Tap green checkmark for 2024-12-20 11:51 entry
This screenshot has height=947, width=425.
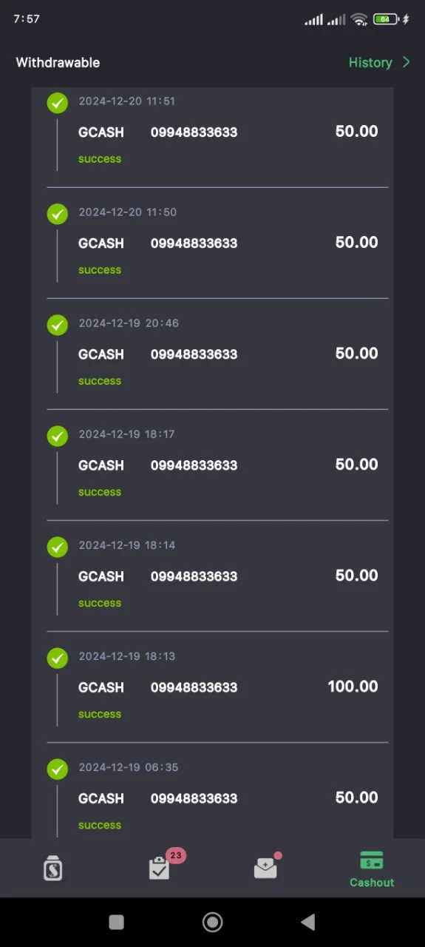click(x=58, y=103)
